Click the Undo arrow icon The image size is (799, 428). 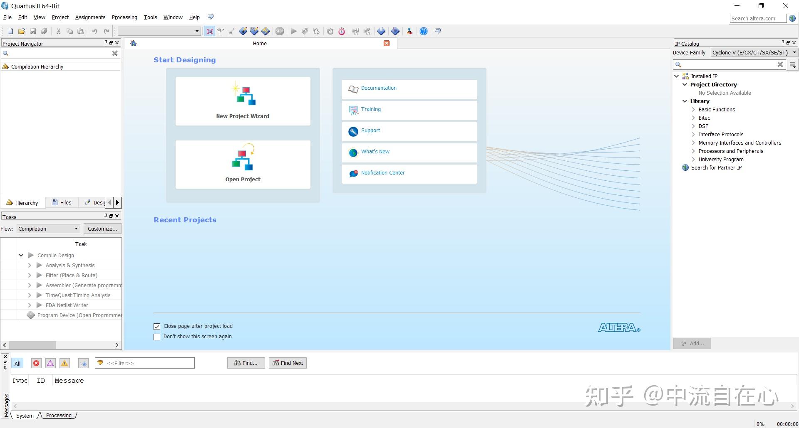95,31
